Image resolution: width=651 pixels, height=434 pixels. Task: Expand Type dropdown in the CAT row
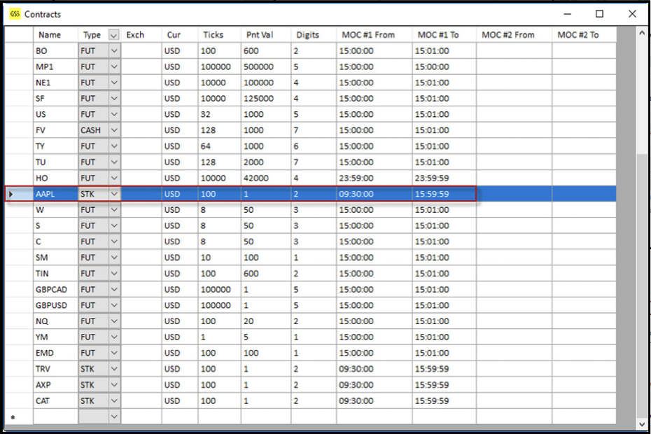point(115,401)
